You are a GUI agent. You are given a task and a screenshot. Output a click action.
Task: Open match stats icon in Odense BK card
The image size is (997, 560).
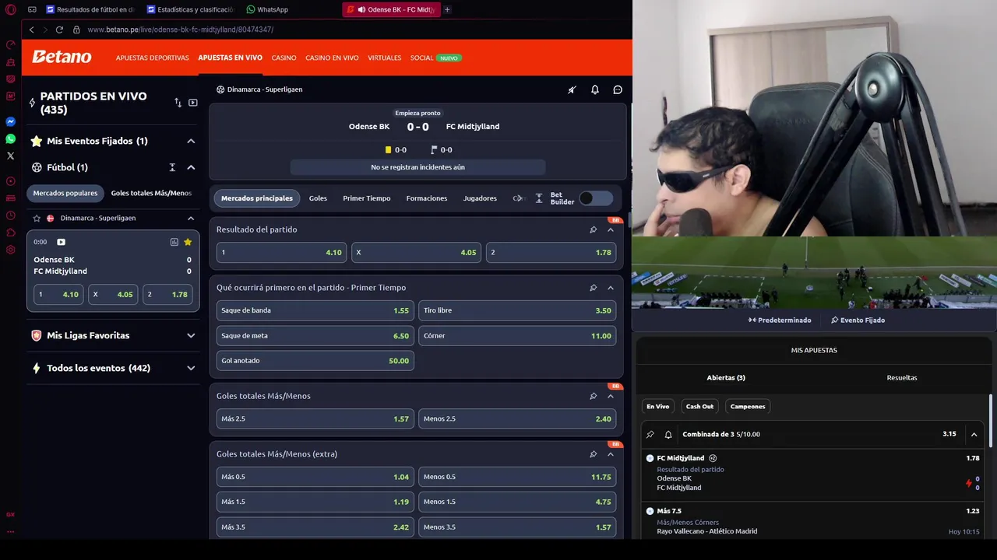coord(174,242)
